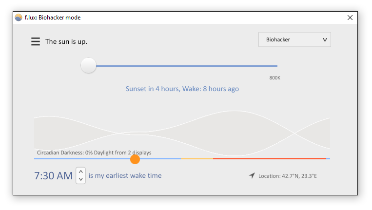372x210 pixels.
Task: Increase earliest wake time with up arrow
Action: pyautogui.click(x=80, y=172)
